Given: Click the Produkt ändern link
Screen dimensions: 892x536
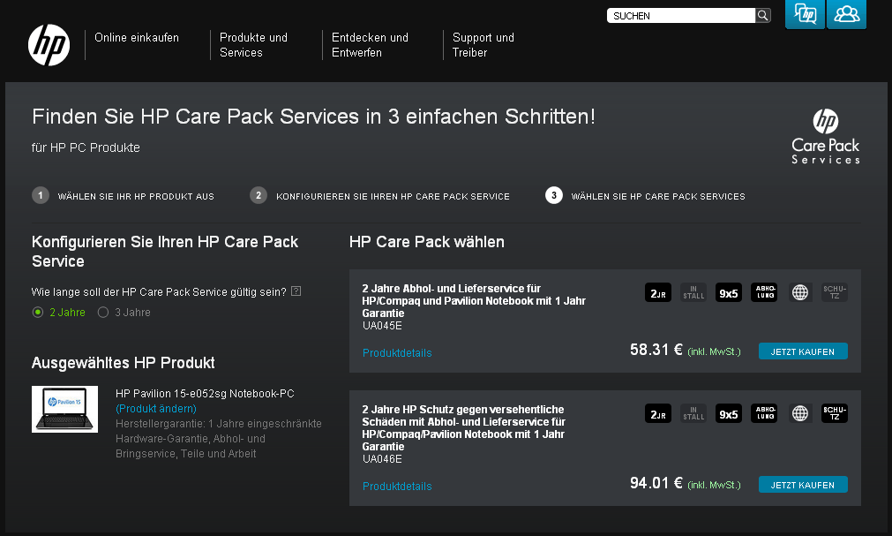Looking at the screenshot, I should pos(156,409).
